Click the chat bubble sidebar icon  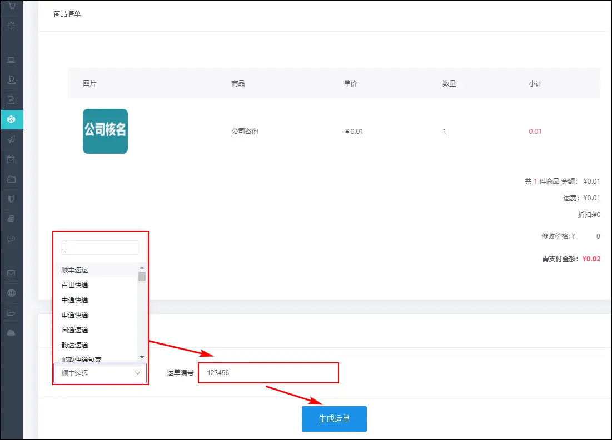coord(11,239)
